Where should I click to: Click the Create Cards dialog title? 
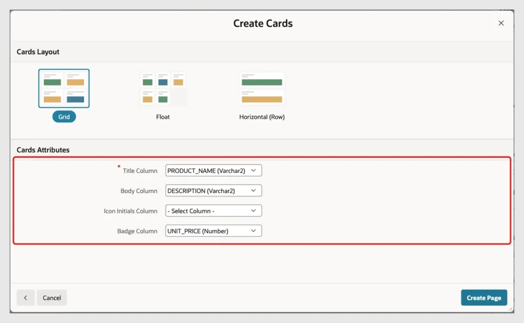click(263, 24)
